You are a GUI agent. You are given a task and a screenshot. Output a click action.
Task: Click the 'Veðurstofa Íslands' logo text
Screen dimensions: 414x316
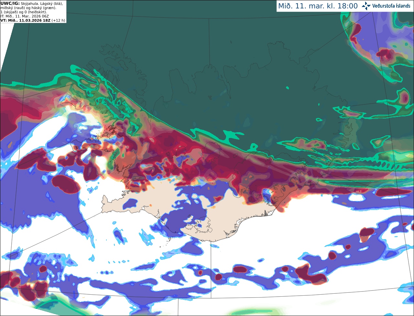coord(391,6)
